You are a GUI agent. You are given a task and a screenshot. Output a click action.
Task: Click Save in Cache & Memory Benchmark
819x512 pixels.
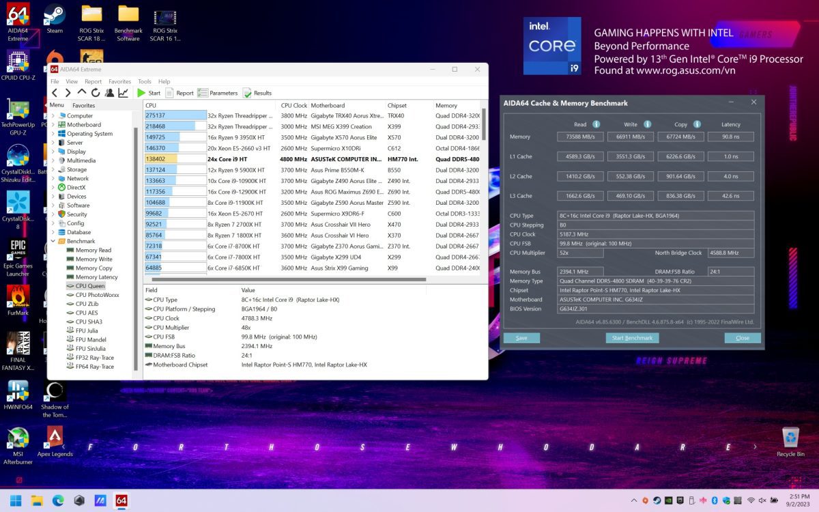click(521, 338)
